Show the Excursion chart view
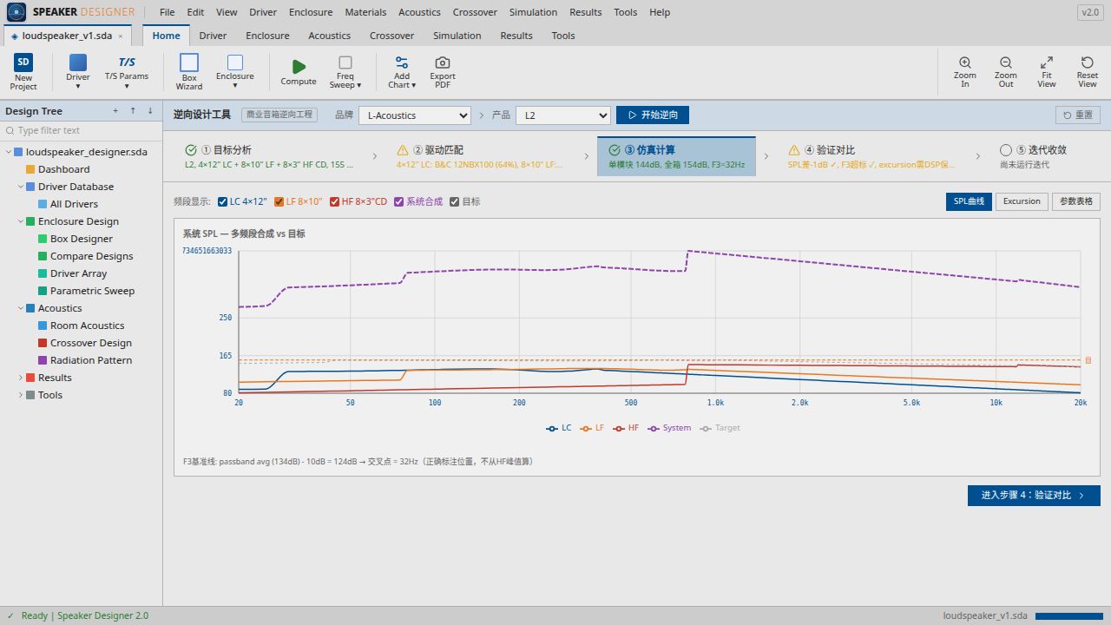This screenshot has height=625, width=1111. point(1022,201)
